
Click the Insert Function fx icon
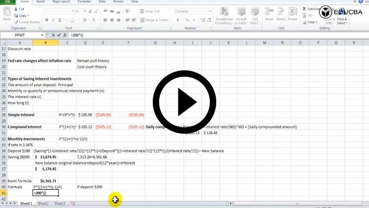click(x=65, y=35)
